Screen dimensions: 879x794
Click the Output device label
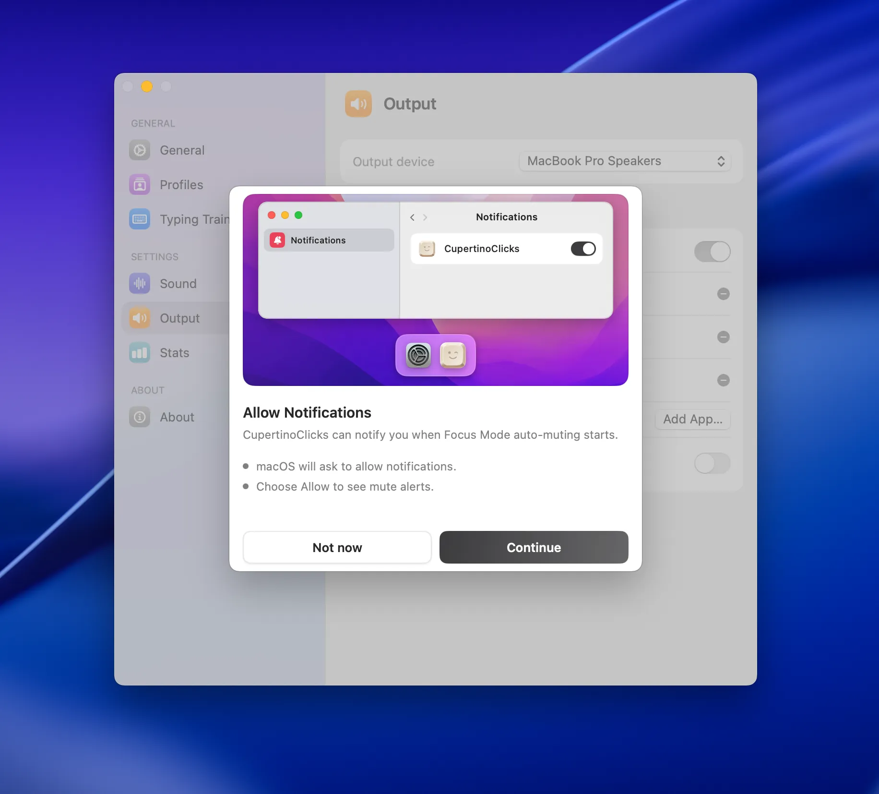(393, 162)
